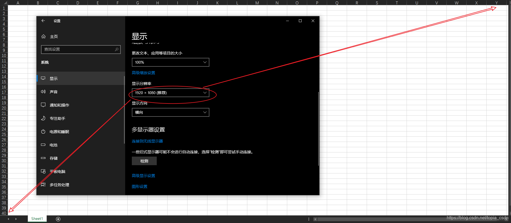Open 专注助手 focus assist settings
The image size is (511, 223).
81,118
